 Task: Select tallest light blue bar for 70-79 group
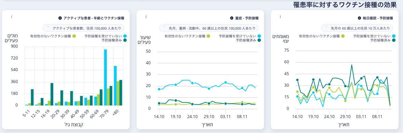[x=106, y=77]
